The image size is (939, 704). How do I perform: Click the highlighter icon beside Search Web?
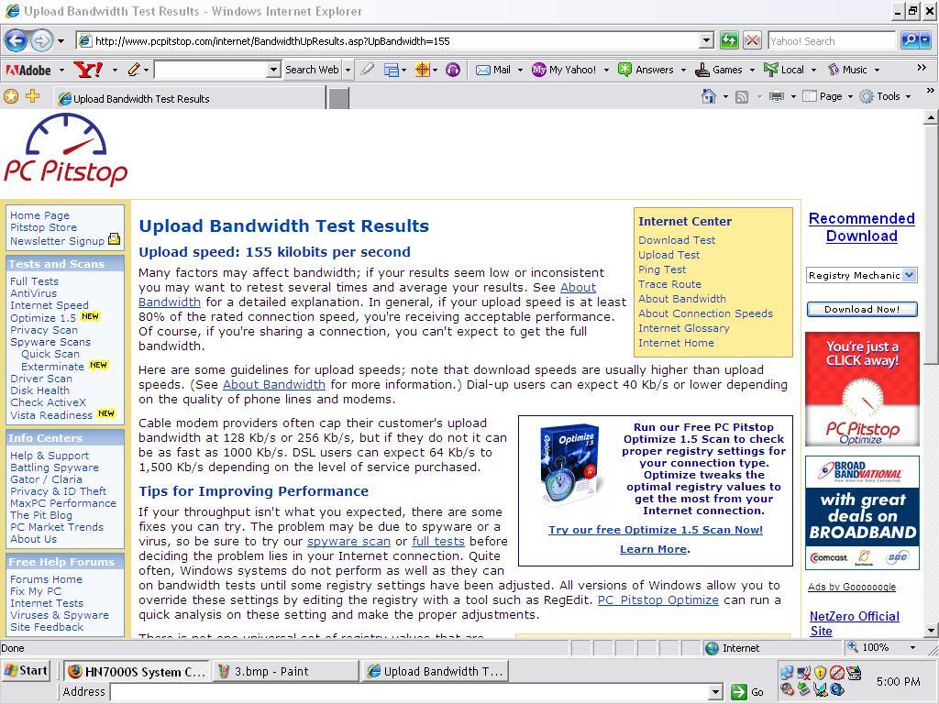point(367,70)
